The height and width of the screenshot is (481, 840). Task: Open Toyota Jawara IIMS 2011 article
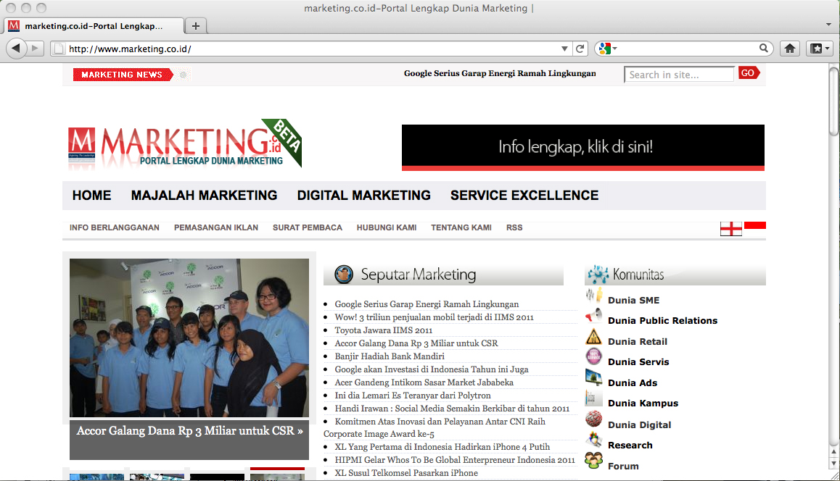point(384,330)
